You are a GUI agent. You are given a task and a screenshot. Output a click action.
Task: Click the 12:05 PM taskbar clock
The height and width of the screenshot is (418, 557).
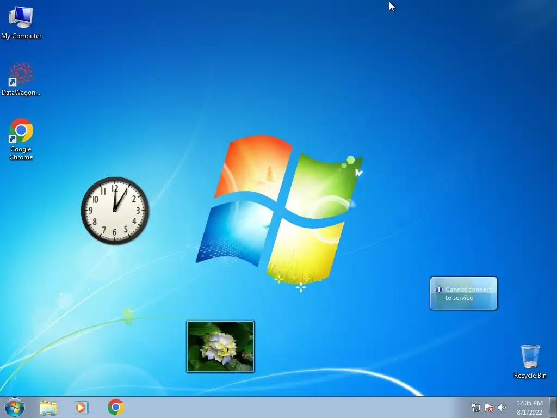pyautogui.click(x=529, y=403)
